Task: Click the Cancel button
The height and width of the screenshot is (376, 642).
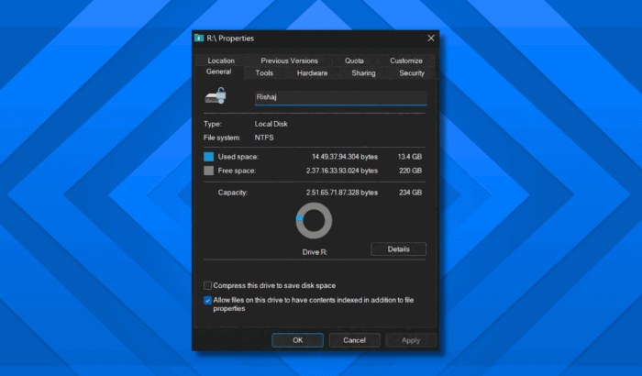Action: pyautogui.click(x=354, y=340)
